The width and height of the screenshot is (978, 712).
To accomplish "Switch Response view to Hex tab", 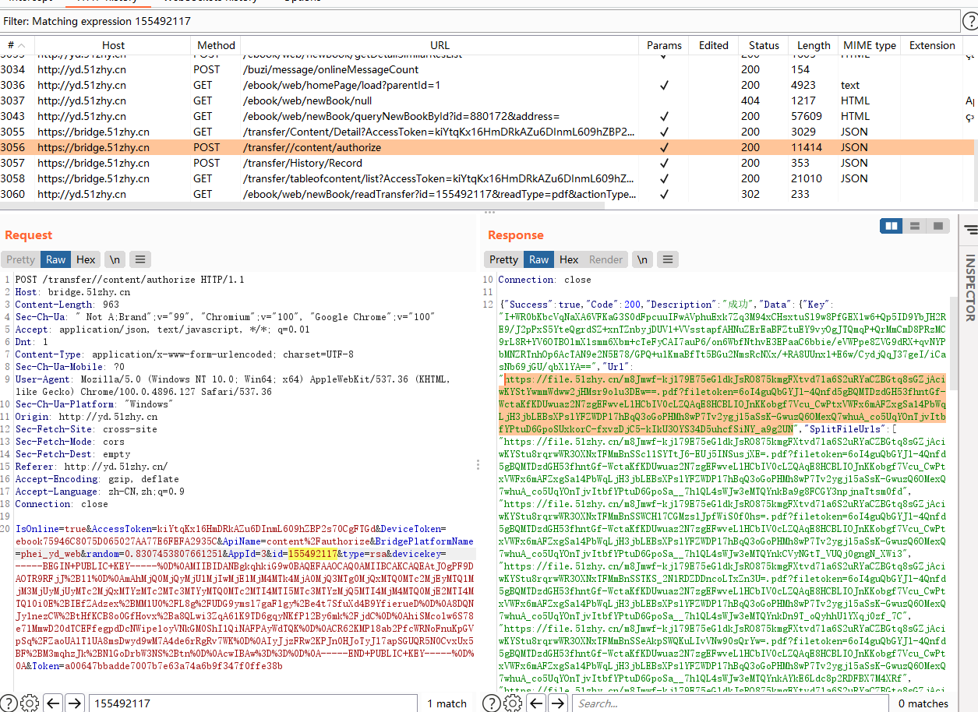I will [569, 259].
